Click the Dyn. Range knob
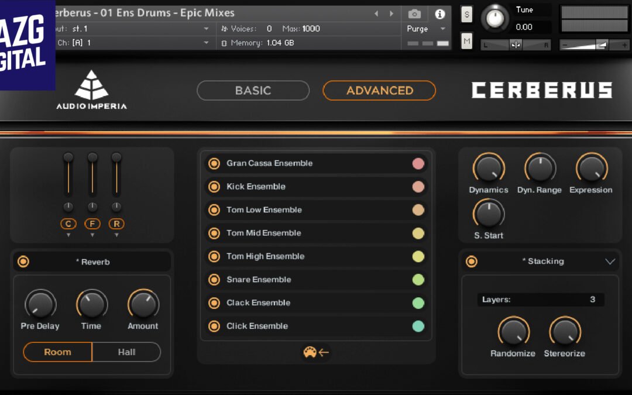This screenshot has height=395, width=632. click(x=540, y=169)
